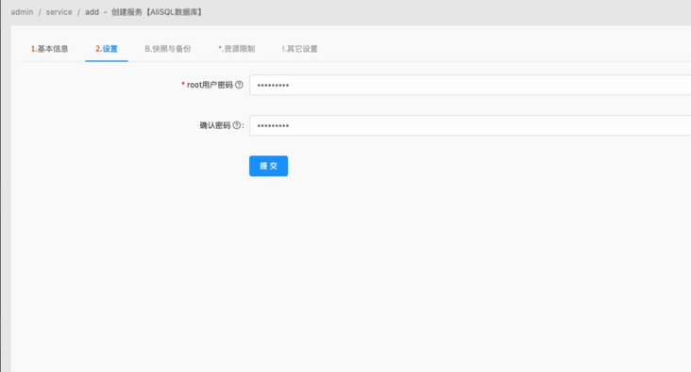
Task: Click the help icon beside 确认密码
Action: click(237, 125)
